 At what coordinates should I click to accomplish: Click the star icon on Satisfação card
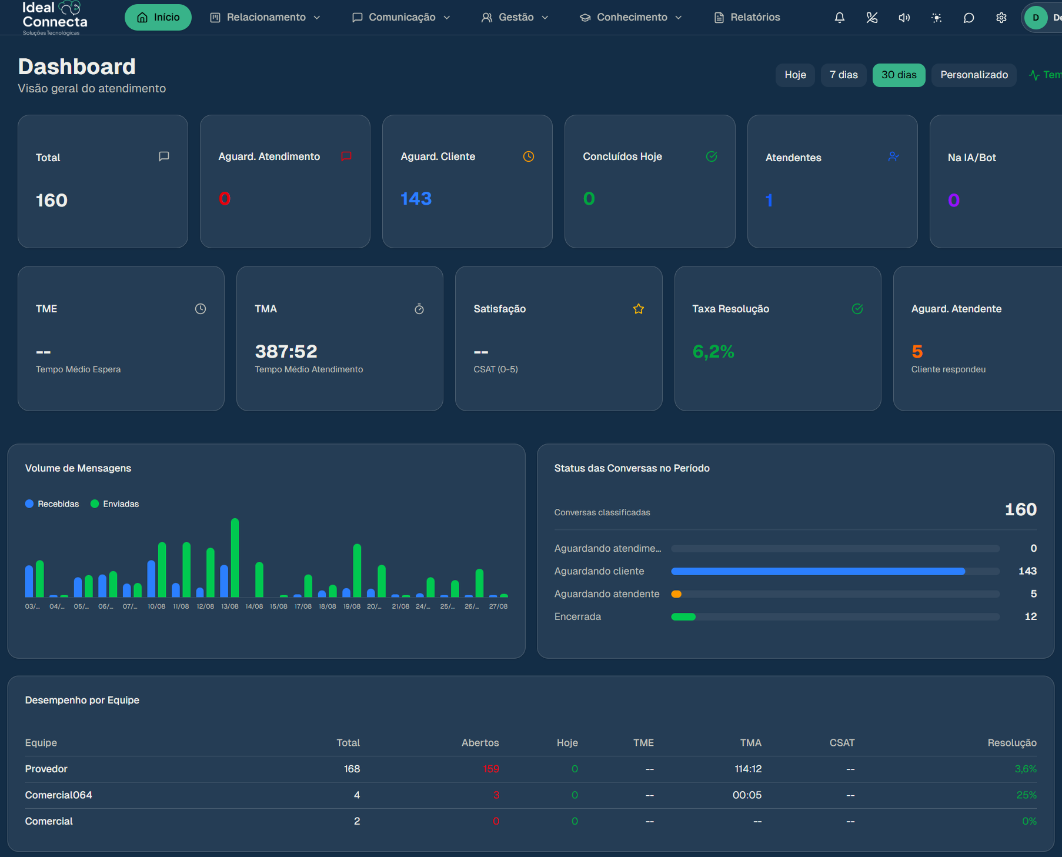(x=639, y=309)
